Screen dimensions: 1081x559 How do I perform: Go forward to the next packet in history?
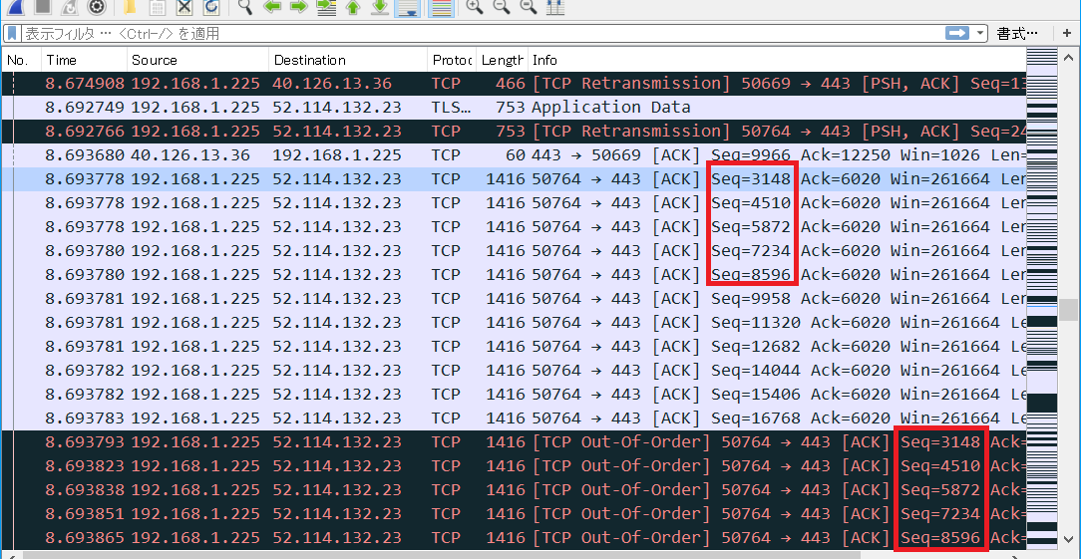[298, 7]
